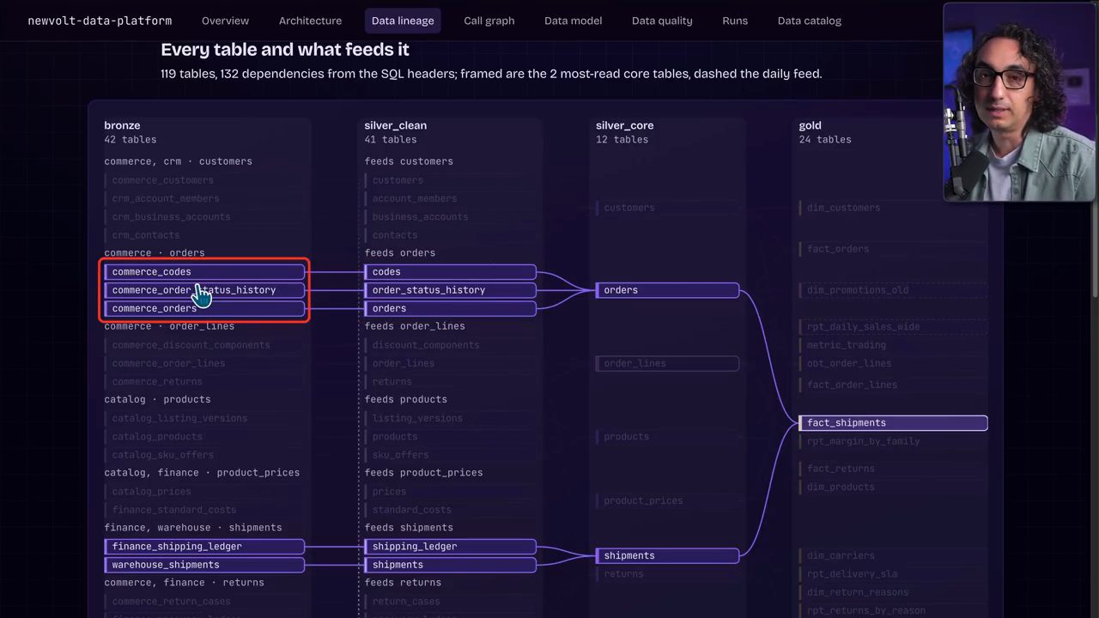
Task: Click the finance_shipping_ledger table node
Action: click(x=204, y=547)
